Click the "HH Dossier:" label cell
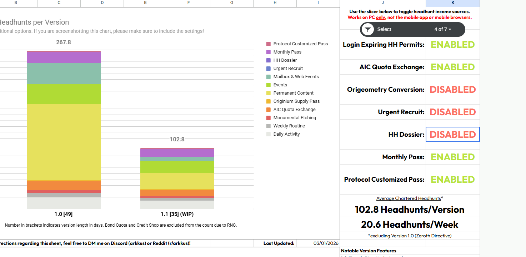Screen dimensions: 526x257 point(383,135)
